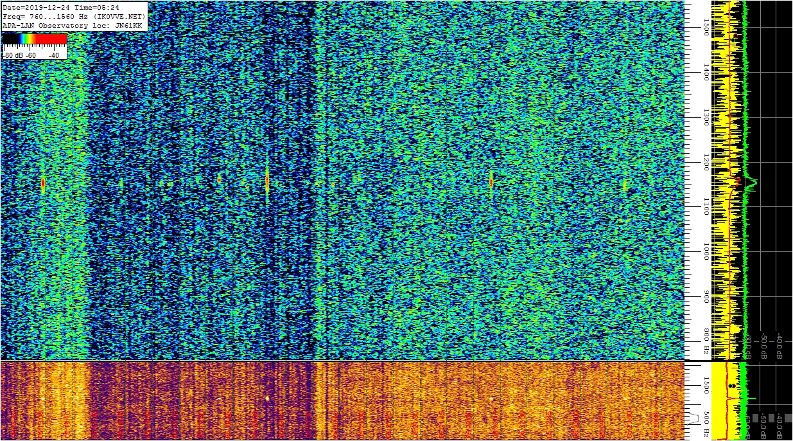Click the -40.0 dB label of the upper spectrum
This screenshot has height=441, width=793.
(780, 345)
